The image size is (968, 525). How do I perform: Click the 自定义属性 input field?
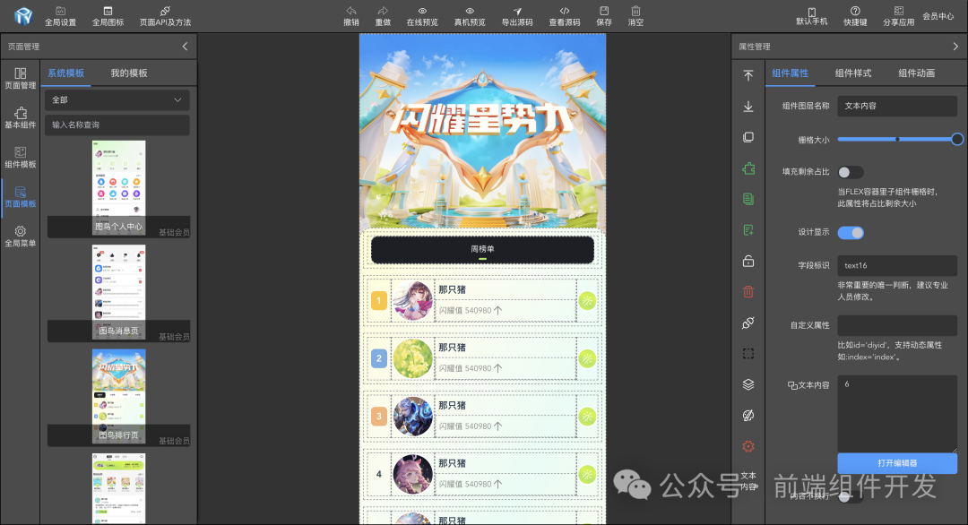897,325
